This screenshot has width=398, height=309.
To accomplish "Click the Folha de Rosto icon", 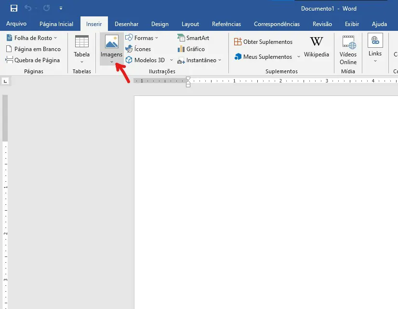I will [9, 38].
